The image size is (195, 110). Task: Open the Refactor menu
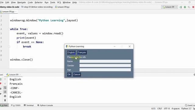tap(39, 2)
